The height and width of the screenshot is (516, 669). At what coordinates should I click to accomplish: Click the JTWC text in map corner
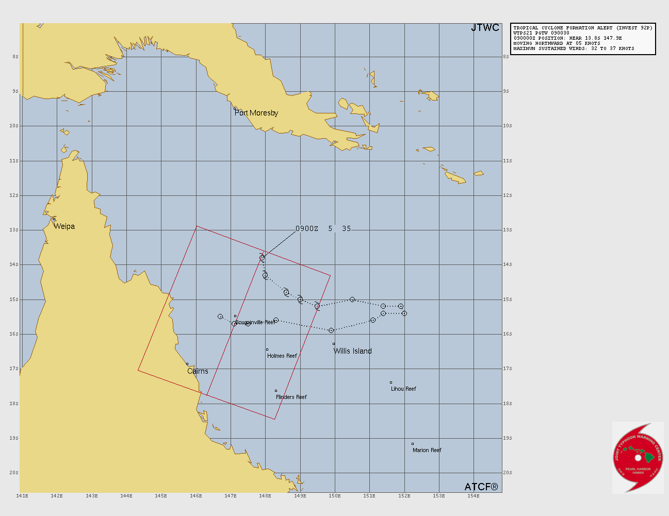[x=485, y=28]
